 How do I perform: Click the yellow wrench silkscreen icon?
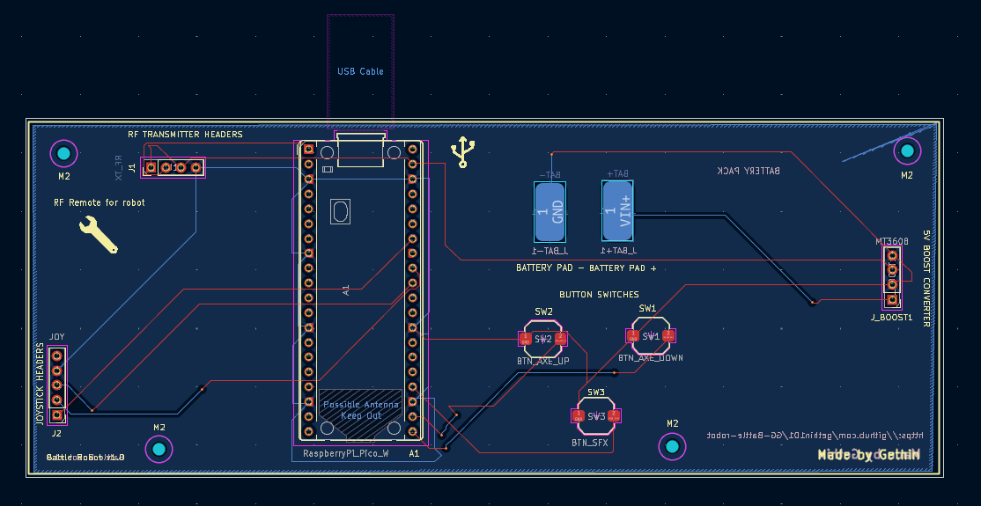(x=99, y=235)
